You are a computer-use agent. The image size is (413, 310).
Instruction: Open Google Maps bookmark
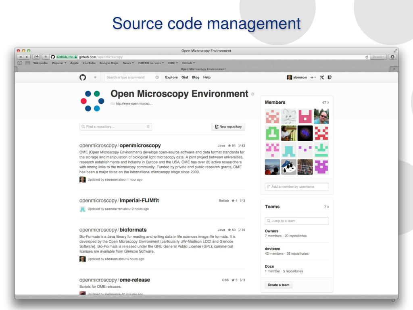[x=109, y=63]
